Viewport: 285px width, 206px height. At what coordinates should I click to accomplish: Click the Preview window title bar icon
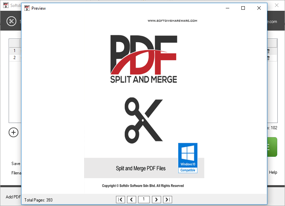27,8
